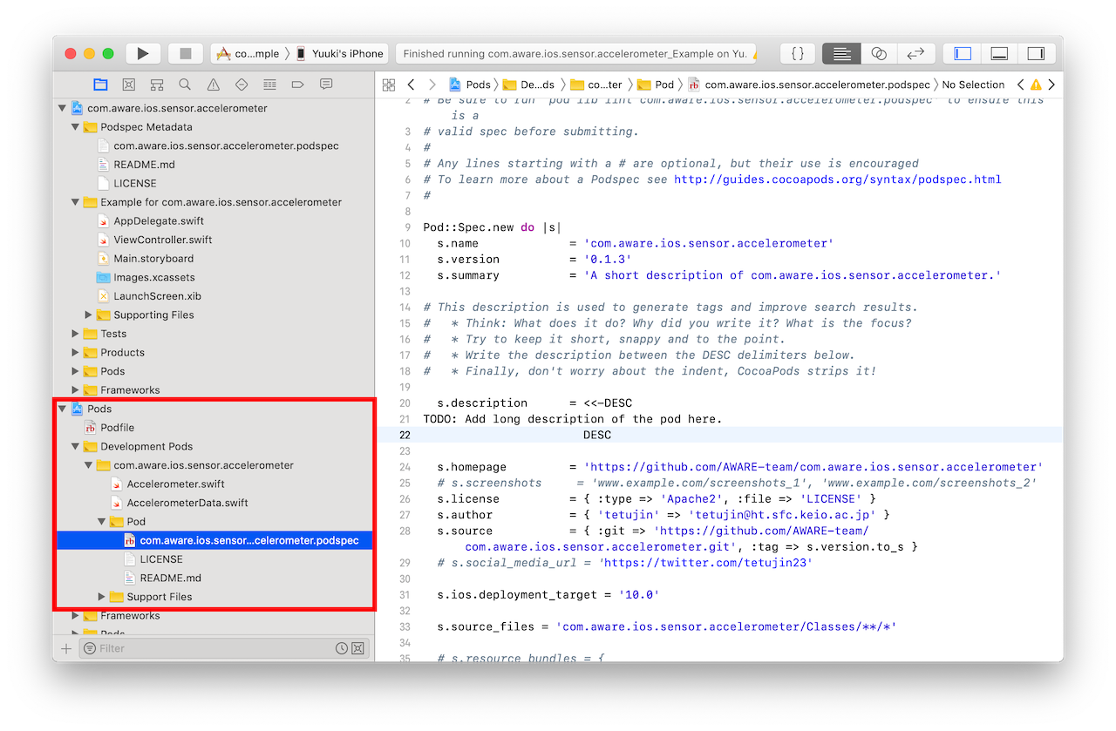Run the project with the Play button
This screenshot has width=1116, height=731.
(x=143, y=54)
